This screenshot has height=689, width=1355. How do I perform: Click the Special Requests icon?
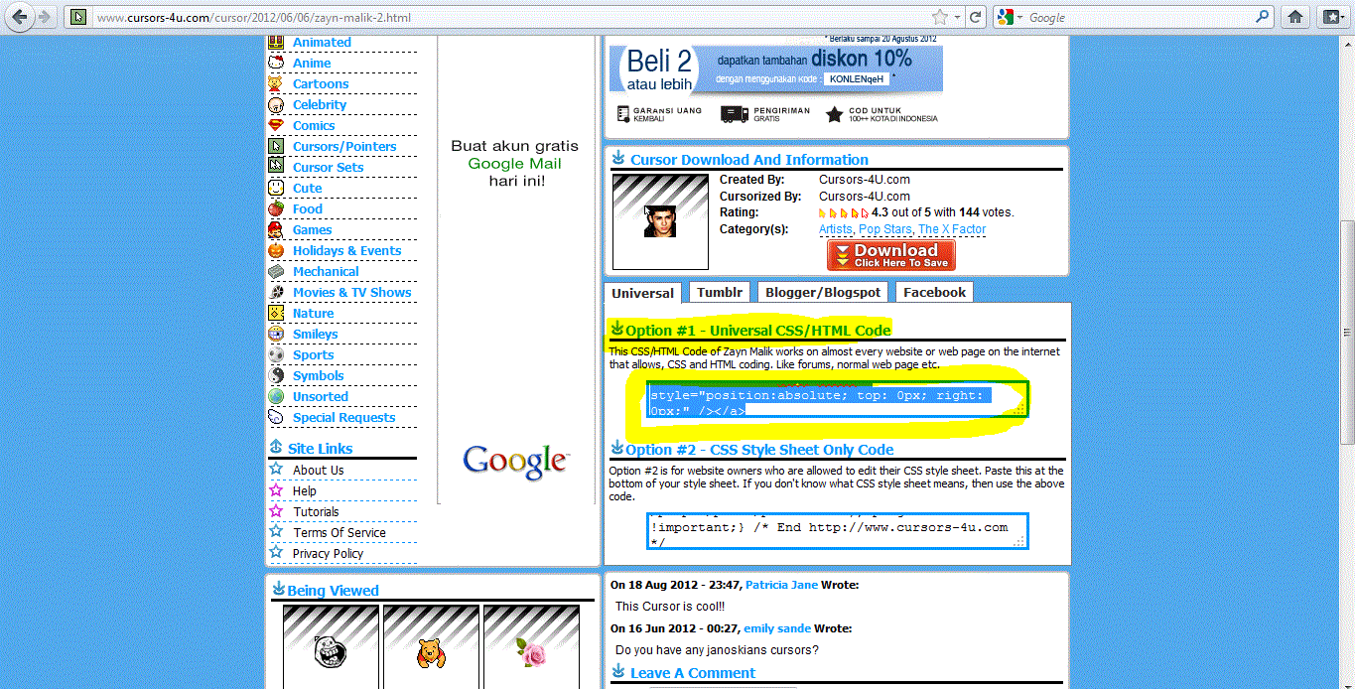pyautogui.click(x=276, y=417)
